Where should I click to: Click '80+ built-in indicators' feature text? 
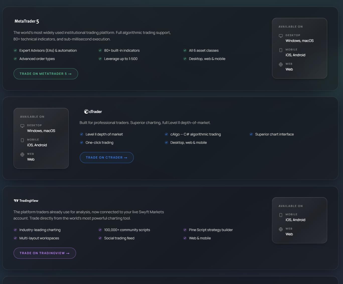click(122, 50)
